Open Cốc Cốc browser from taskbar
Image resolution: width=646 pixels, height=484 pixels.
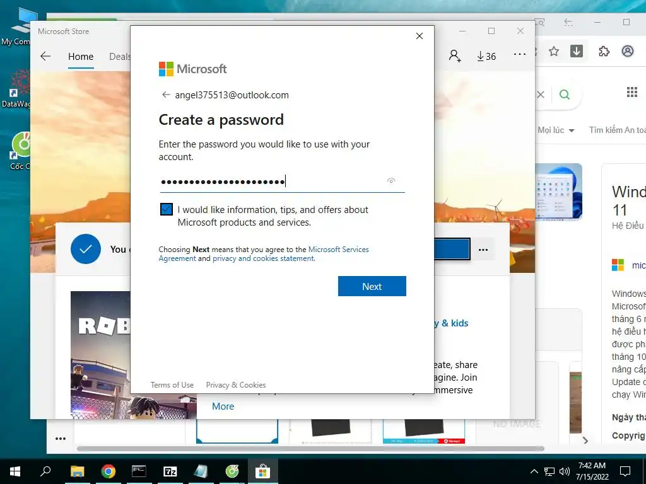point(232,471)
